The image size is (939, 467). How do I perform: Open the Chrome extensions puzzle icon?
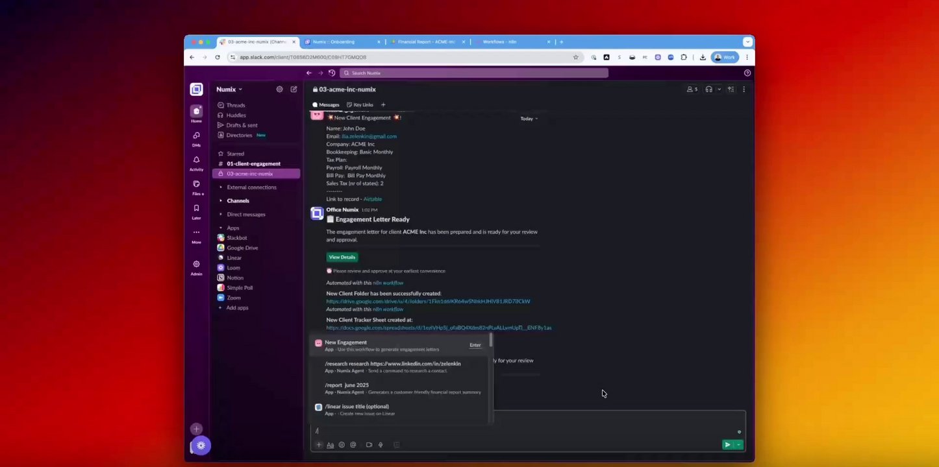coord(684,57)
